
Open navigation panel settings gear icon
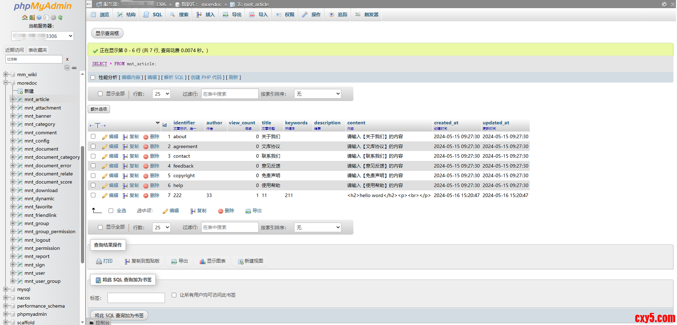(x=53, y=17)
